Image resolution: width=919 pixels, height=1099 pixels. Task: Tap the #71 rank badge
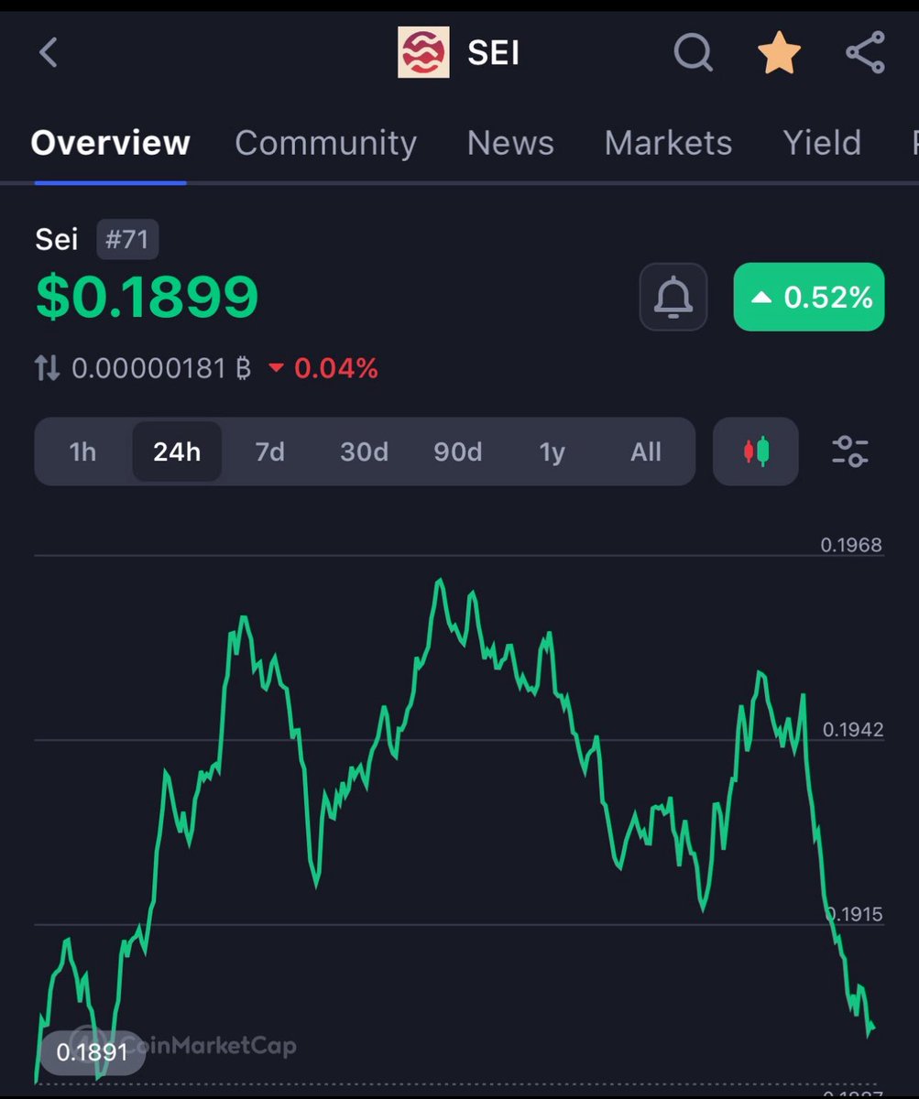tap(127, 241)
